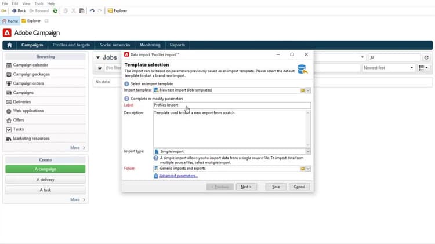Screen dimensions: 435x244
Task: Click folder icon in Folder field
Action: click(x=303, y=169)
